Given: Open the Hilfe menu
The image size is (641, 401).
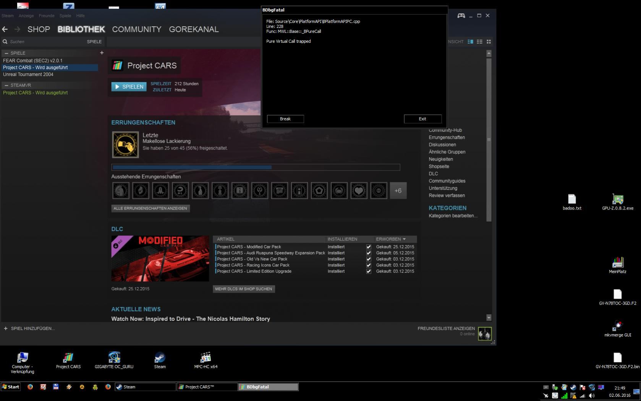Looking at the screenshot, I should (80, 16).
